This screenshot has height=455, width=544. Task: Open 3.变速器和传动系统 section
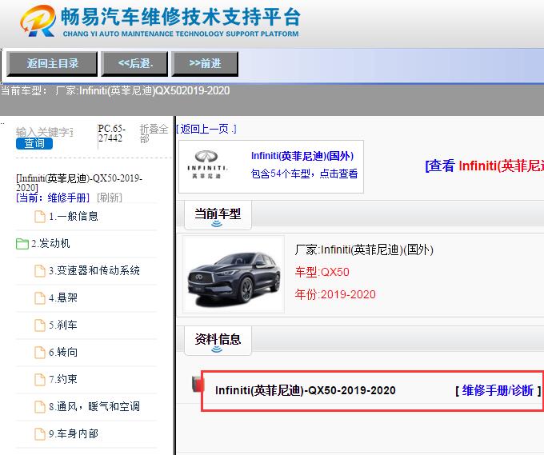tap(94, 270)
